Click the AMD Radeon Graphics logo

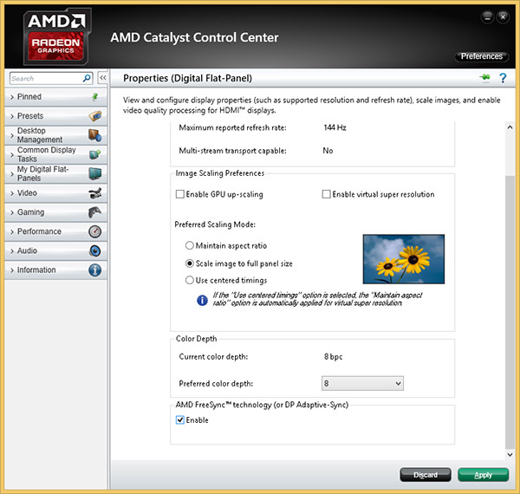pyautogui.click(x=57, y=36)
